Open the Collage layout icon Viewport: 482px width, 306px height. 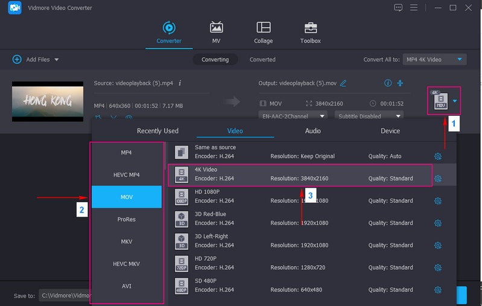point(263,28)
